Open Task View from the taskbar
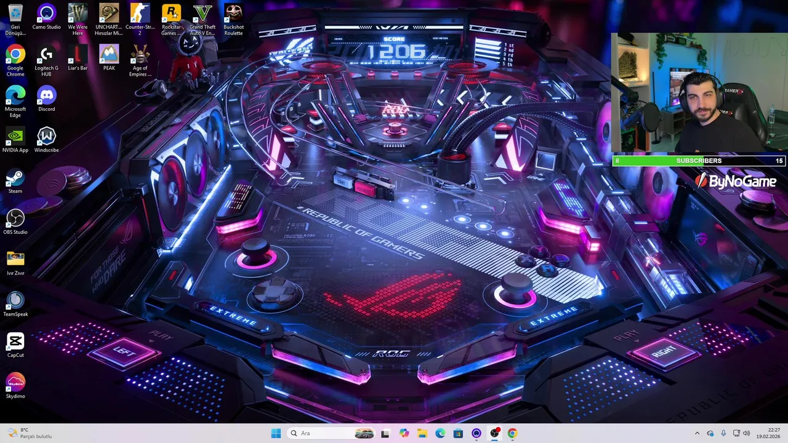Screen dimensions: 788x443 click(x=385, y=433)
